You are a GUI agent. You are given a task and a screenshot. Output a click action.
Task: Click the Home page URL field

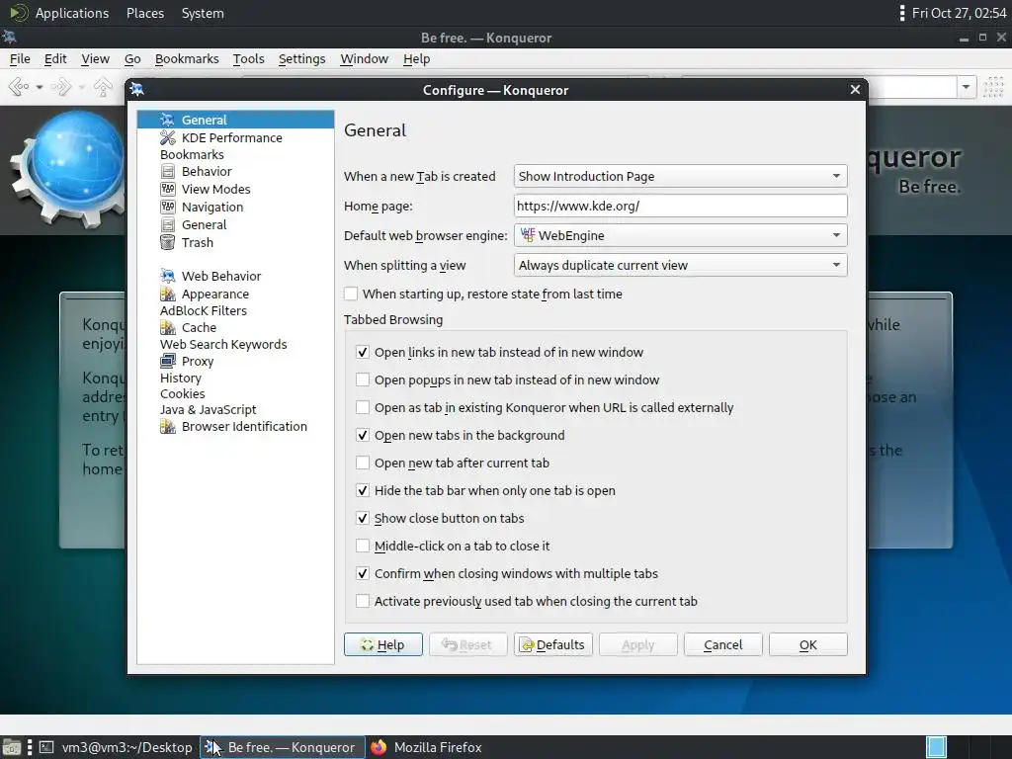tap(680, 206)
